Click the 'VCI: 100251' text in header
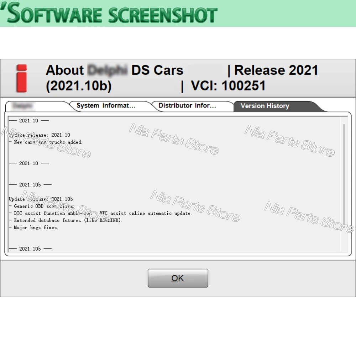The width and height of the screenshot is (356, 356). tap(228, 86)
